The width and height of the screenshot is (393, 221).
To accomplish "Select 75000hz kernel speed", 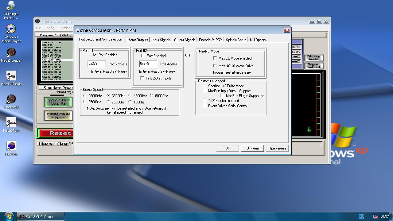I will tap(108, 102).
